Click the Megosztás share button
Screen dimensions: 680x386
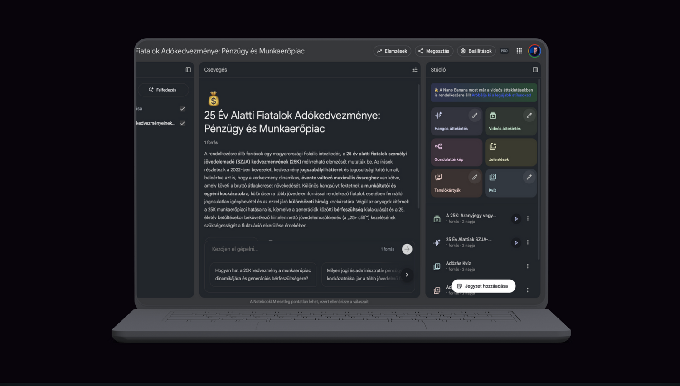tap(434, 51)
